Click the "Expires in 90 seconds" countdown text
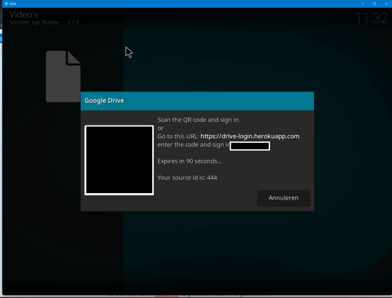392x298 pixels. click(189, 161)
